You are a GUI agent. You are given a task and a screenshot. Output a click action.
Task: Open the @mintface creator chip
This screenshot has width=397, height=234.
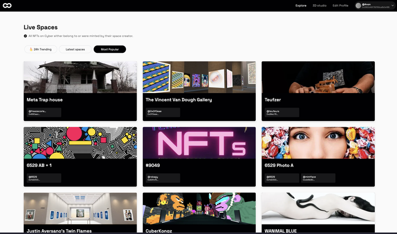pos(318,178)
